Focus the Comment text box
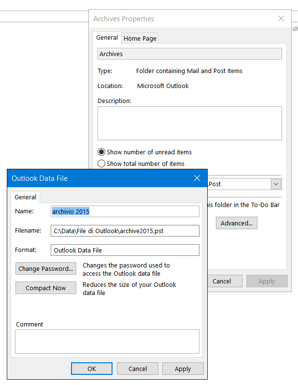Viewport: 298px width, 385px height. 107,341
